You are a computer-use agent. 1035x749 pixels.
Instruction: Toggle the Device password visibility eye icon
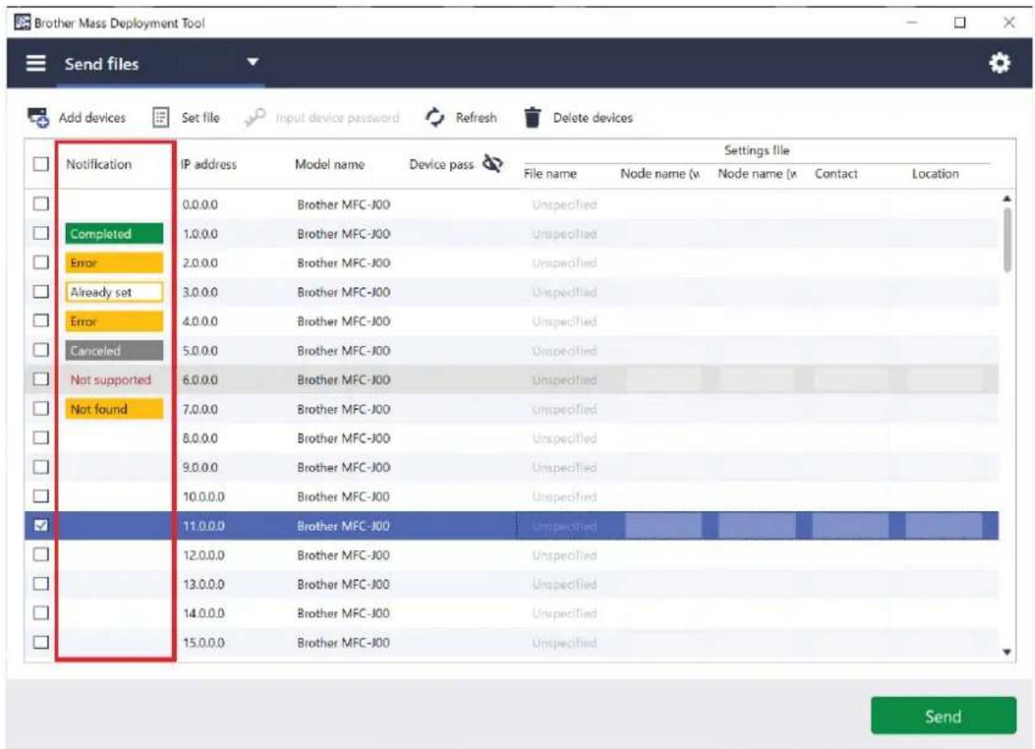tap(492, 163)
